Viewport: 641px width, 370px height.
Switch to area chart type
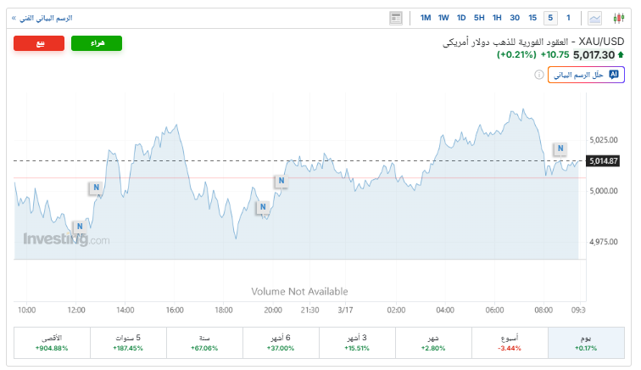pos(595,18)
